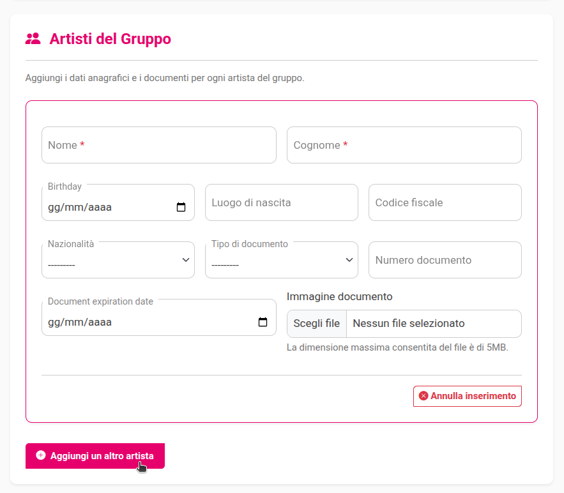Focus the Luogo di nascita field
This screenshot has width=564, height=493.
coord(281,202)
